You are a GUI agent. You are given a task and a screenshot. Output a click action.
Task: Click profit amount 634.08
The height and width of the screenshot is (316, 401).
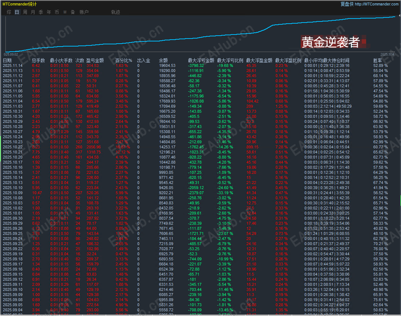point(93,96)
